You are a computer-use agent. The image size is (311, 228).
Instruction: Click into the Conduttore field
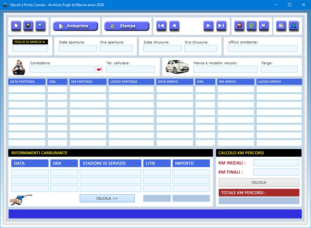pos(62,69)
